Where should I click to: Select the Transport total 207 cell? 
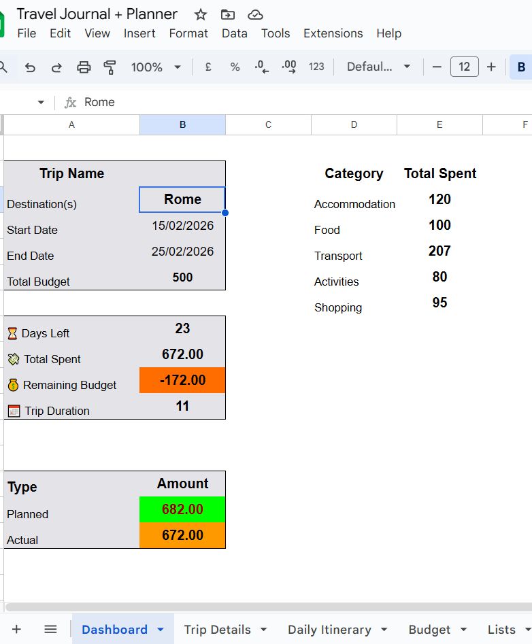click(439, 251)
